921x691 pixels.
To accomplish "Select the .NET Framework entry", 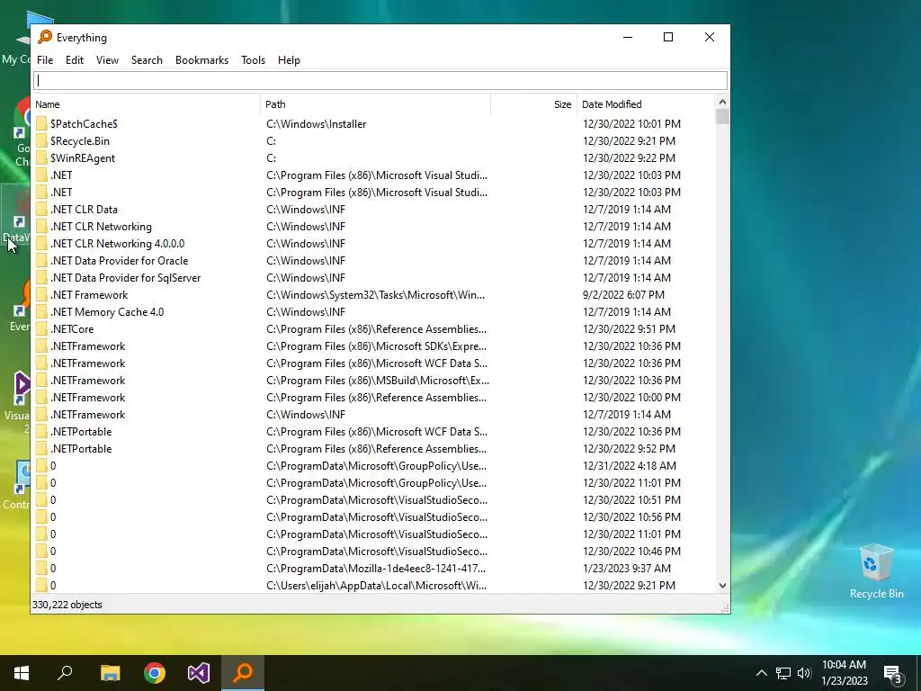I will pyautogui.click(x=89, y=295).
